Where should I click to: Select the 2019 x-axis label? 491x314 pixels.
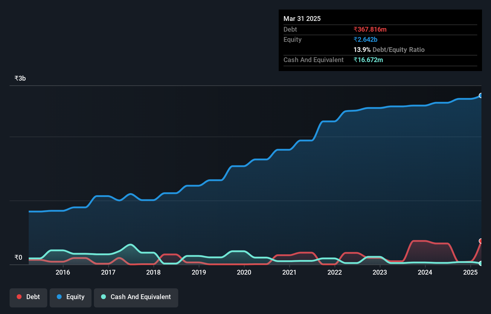click(x=199, y=272)
